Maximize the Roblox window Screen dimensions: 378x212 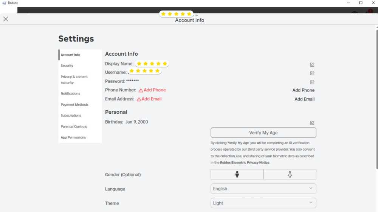[x=361, y=3]
